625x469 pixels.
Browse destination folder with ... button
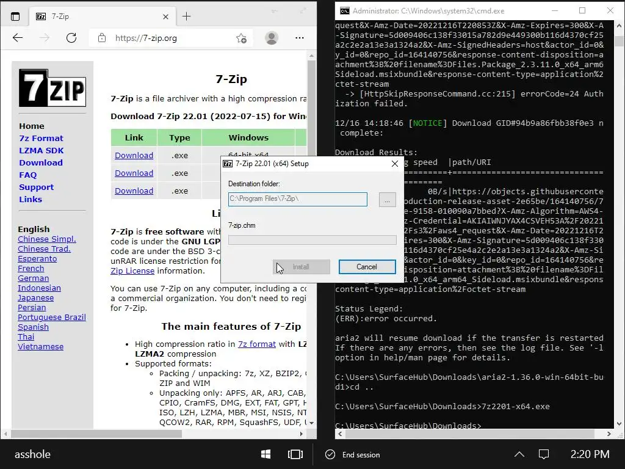click(x=387, y=200)
